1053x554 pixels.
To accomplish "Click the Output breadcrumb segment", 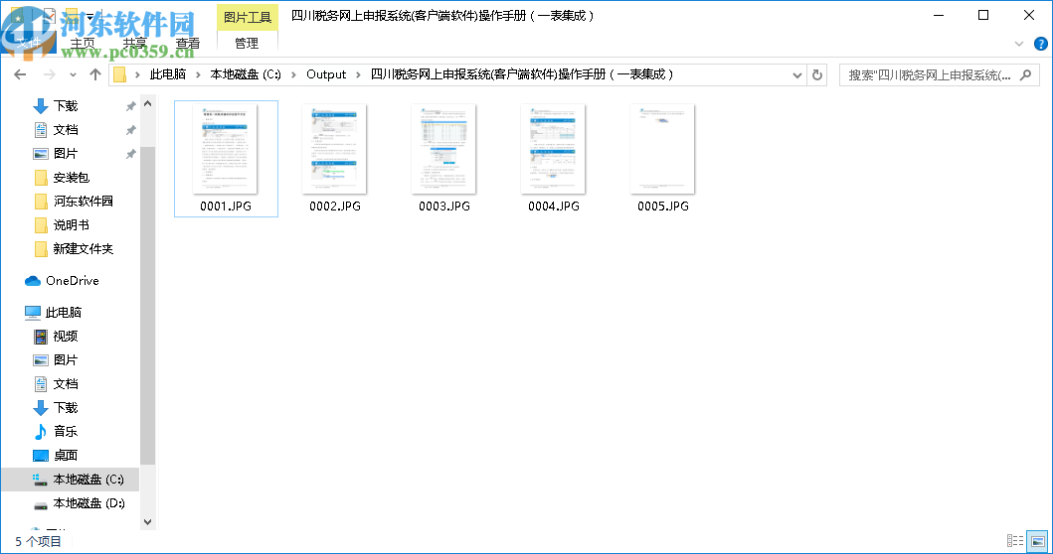I will coord(326,74).
